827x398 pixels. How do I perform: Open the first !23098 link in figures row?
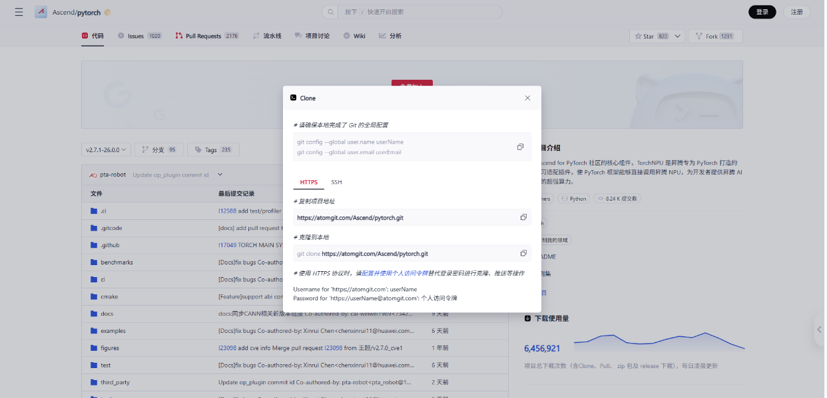[228, 348]
